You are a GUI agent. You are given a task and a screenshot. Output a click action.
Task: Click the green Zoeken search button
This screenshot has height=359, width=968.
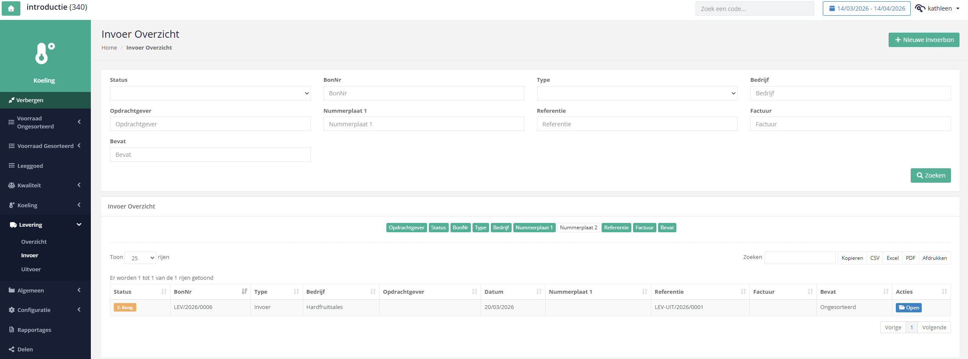(931, 175)
